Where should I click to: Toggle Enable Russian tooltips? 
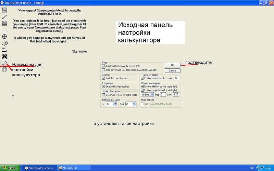coord(103,87)
